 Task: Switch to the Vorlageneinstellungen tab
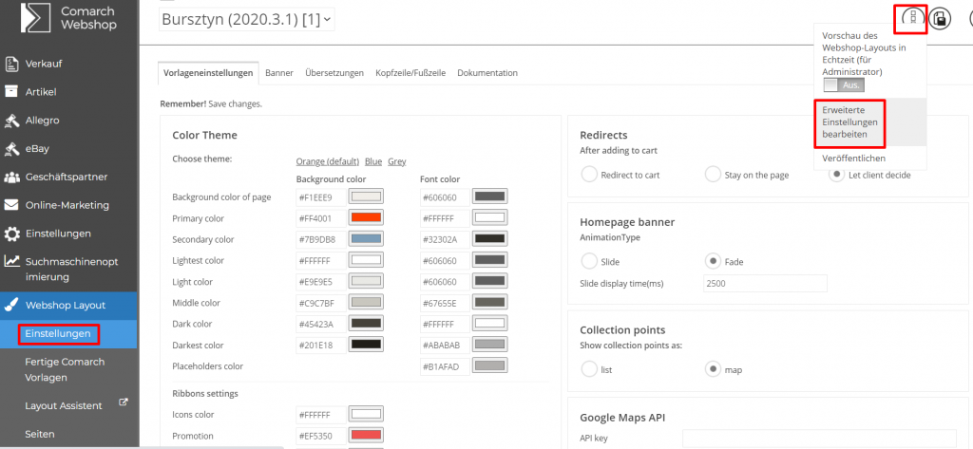(x=208, y=72)
